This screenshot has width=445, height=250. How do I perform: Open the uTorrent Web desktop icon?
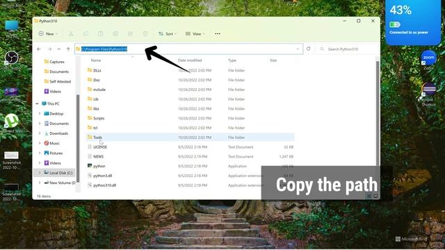pyautogui.click(x=12, y=124)
